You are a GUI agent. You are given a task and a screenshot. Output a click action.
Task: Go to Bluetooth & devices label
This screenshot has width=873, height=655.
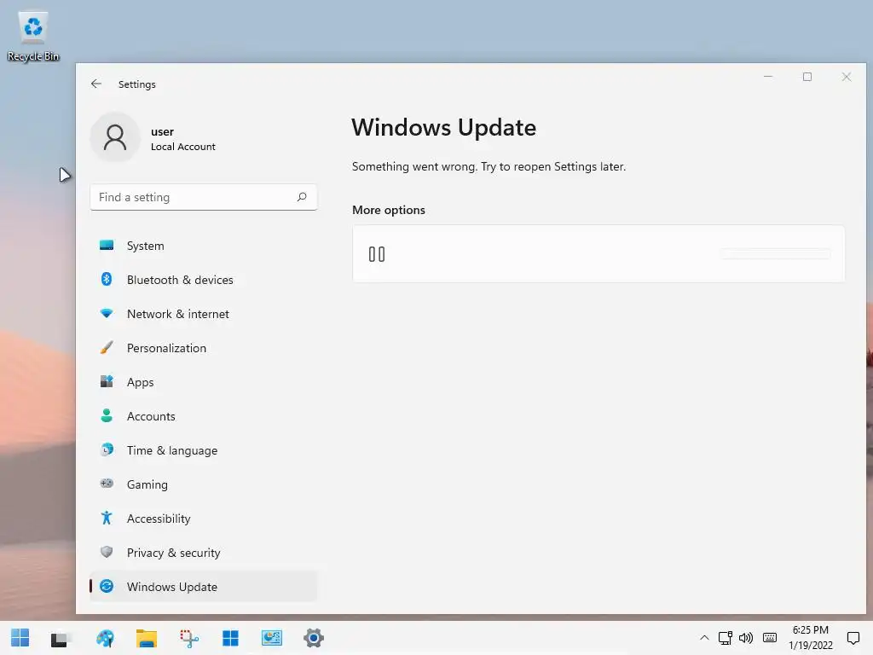(180, 280)
